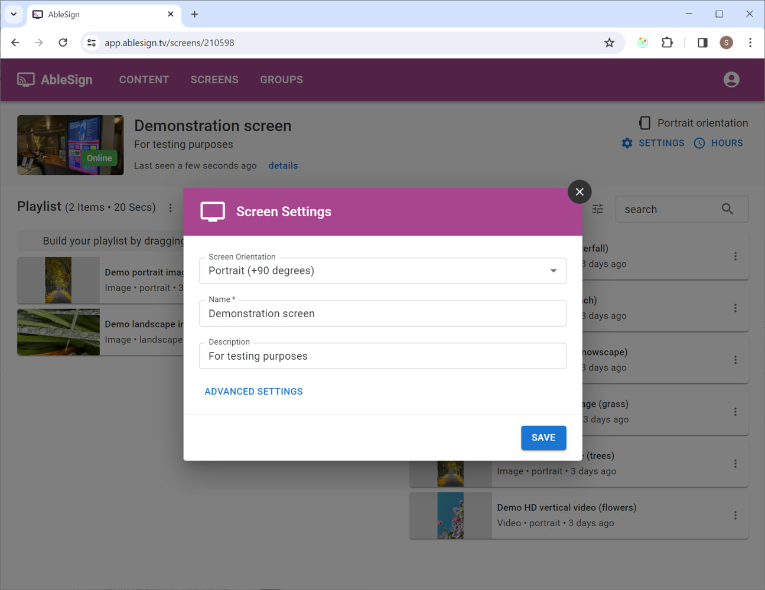Viewport: 765px width, 590px height.
Task: Click the page reload icon
Action: [x=63, y=43]
